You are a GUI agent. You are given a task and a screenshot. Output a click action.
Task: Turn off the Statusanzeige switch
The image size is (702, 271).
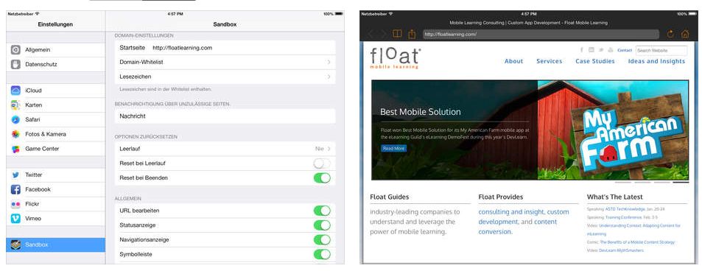point(322,225)
